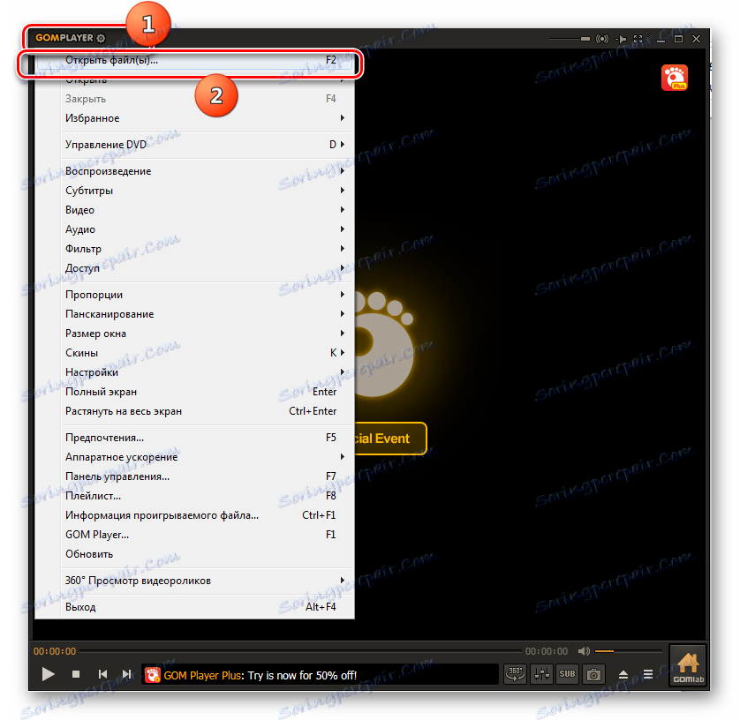Viewport: 740px width, 720px height.
Task: Expand the "Аудио" submenu
Action: coord(194,229)
